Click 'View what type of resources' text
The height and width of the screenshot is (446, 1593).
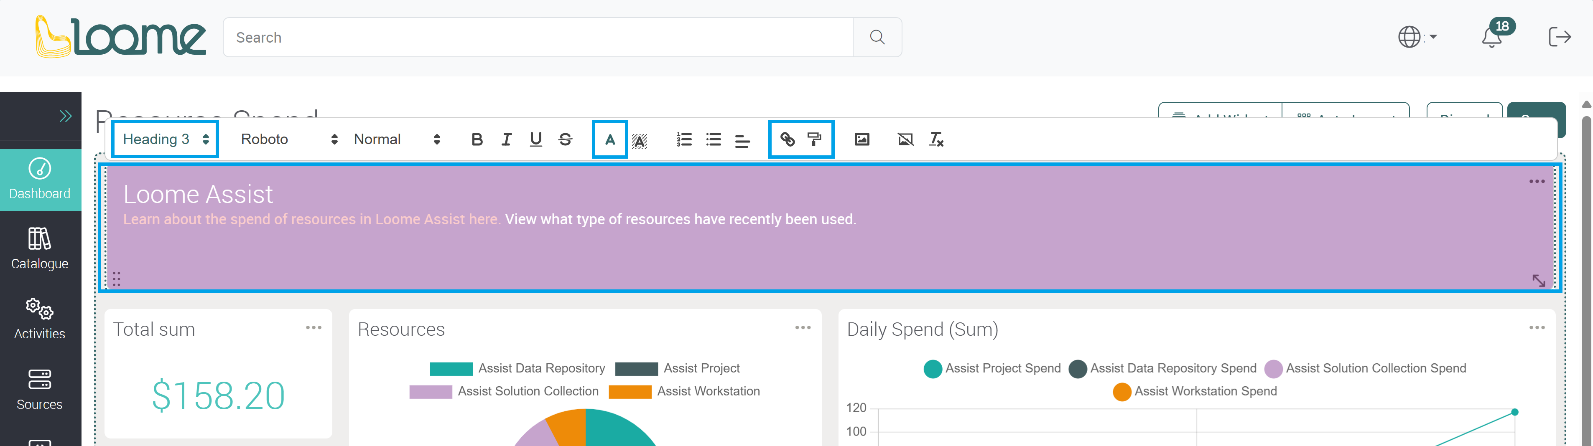click(x=680, y=219)
